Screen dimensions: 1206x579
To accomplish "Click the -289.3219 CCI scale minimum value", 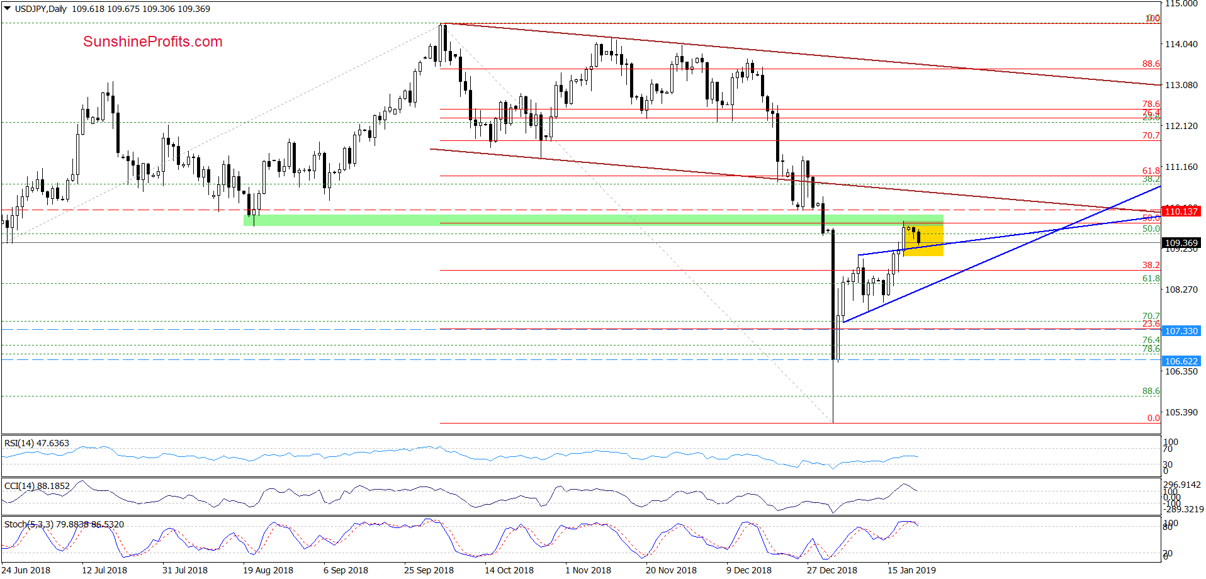I will (x=1183, y=509).
